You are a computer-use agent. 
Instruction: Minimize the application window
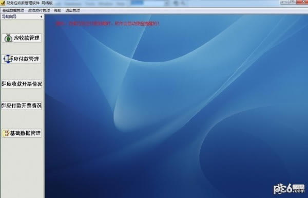(x=284, y=2)
